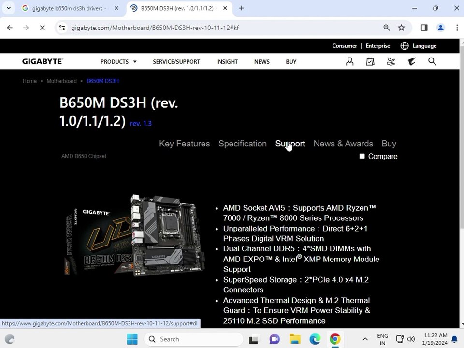Image resolution: width=464 pixels, height=348 pixels.
Task: Open the Key Features tab
Action: [x=184, y=144]
